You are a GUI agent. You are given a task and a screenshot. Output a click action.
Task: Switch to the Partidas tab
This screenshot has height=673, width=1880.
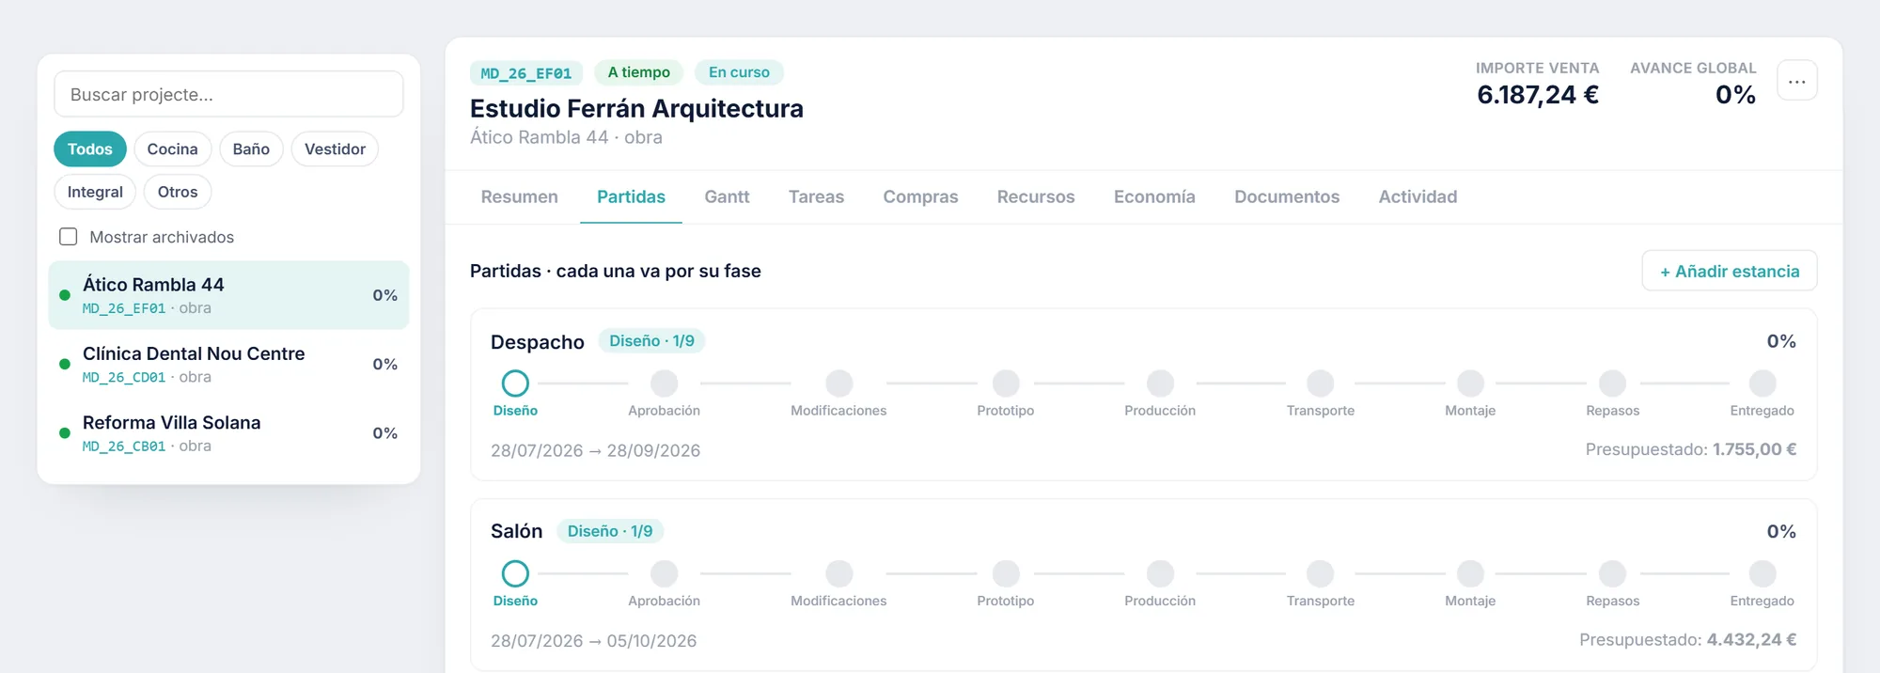click(x=631, y=196)
